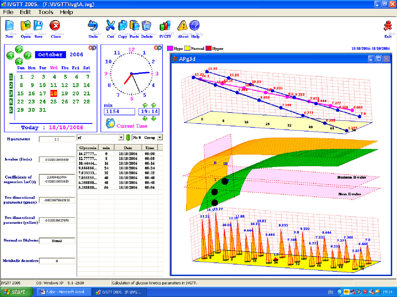Open a file with the Open icon
397x297 pixels.
pyautogui.click(x=25, y=26)
